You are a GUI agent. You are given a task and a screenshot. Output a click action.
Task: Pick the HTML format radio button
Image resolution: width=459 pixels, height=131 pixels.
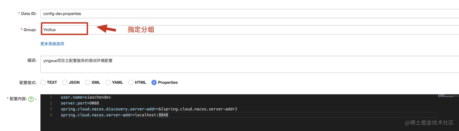(x=131, y=82)
